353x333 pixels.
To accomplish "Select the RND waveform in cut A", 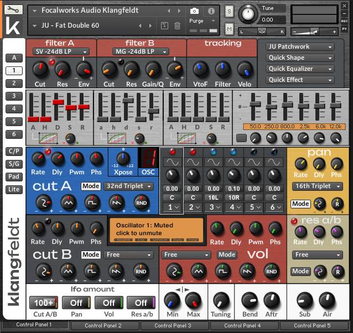I will click(x=141, y=203).
